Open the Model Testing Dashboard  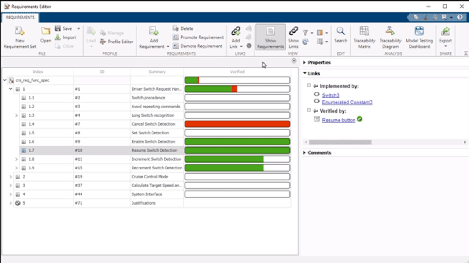point(419,32)
